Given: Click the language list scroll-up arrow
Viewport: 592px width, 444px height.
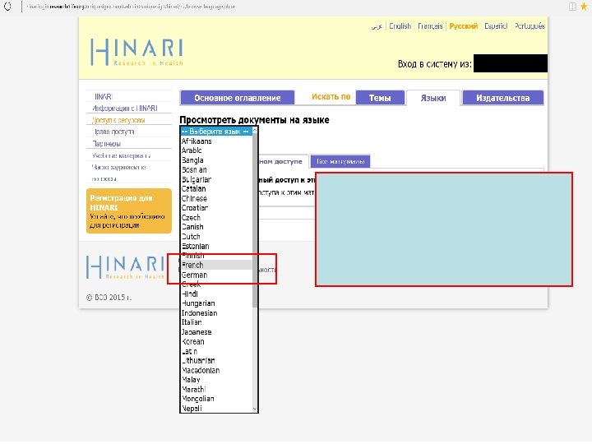Looking at the screenshot, I should (x=255, y=130).
